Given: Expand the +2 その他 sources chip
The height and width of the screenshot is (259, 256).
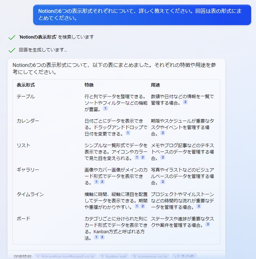Looking at the screenshot, I should [184, 257].
